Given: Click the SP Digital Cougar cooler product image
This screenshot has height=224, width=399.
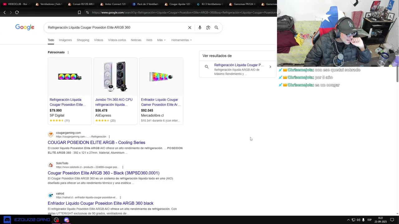Looking at the screenshot, I should (x=70, y=77).
